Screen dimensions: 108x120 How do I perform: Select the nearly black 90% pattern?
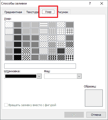[18, 58]
